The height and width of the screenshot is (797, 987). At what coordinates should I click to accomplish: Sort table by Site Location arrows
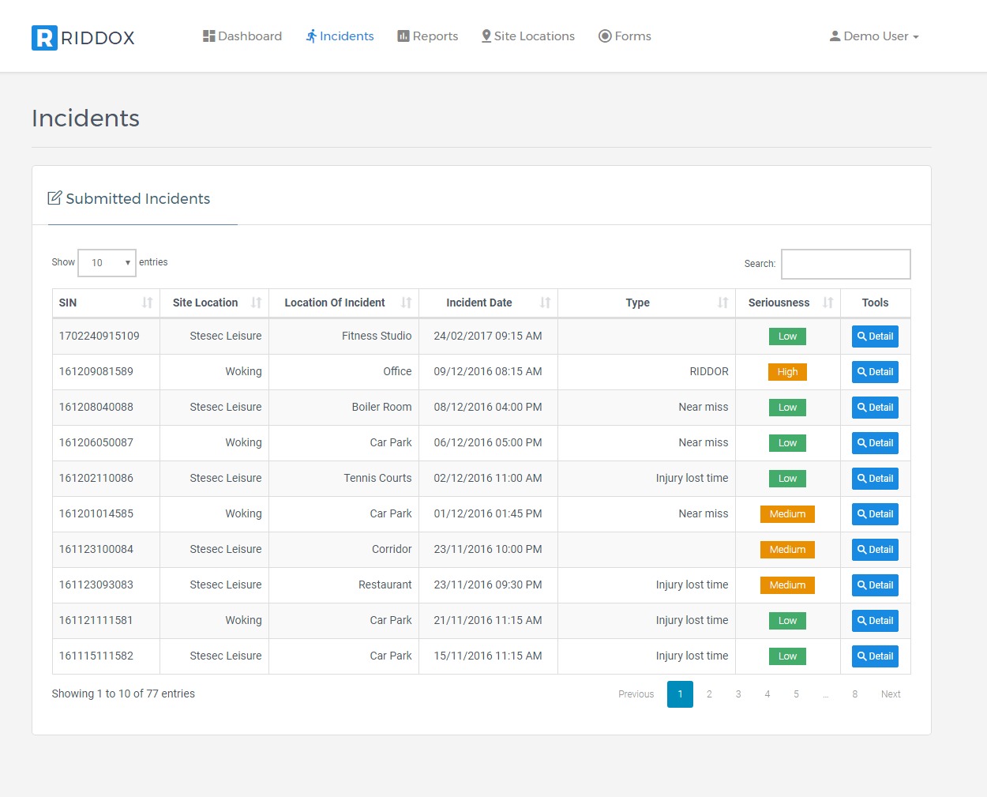click(x=256, y=303)
